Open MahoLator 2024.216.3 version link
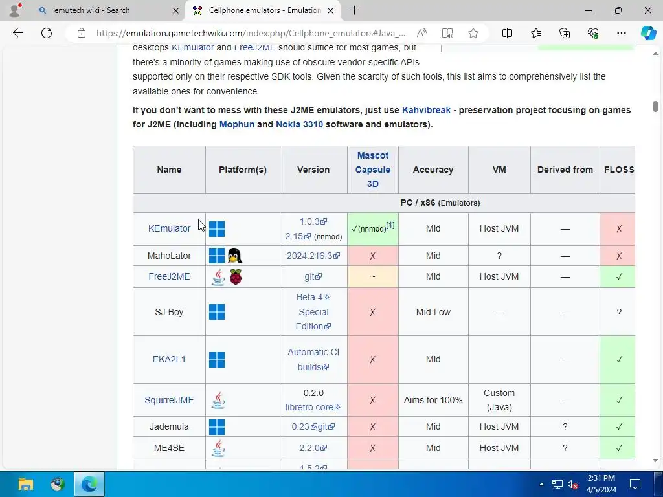Viewport: 663px width, 497px height. [x=313, y=256]
